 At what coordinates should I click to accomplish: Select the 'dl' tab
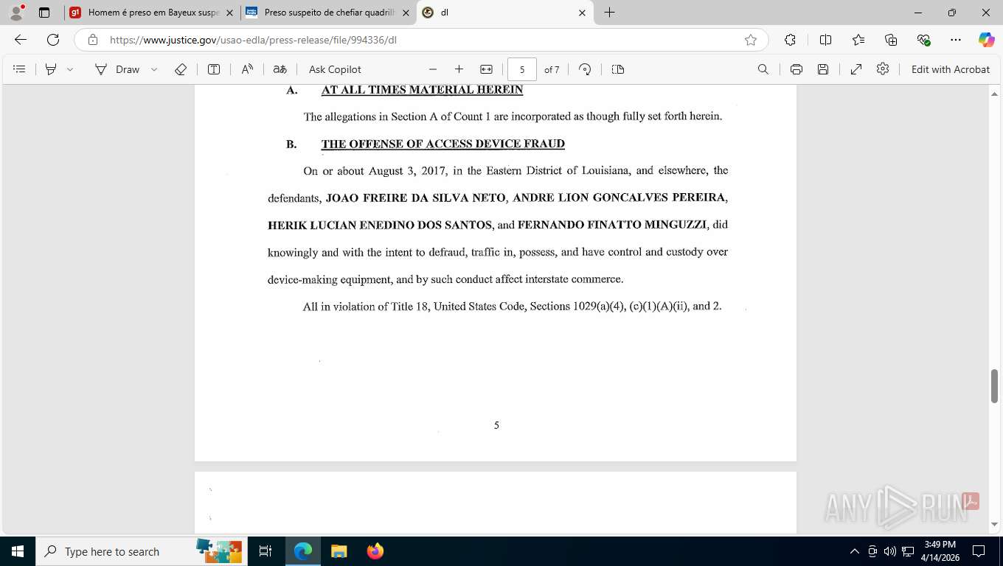[x=504, y=13]
